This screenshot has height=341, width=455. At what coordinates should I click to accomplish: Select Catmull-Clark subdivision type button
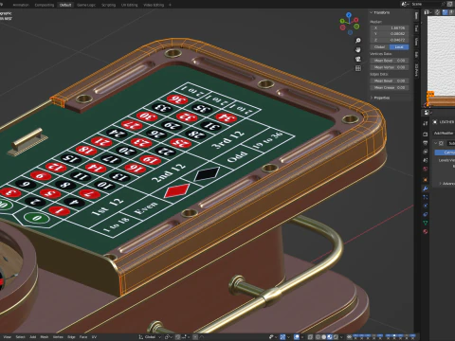click(x=445, y=153)
